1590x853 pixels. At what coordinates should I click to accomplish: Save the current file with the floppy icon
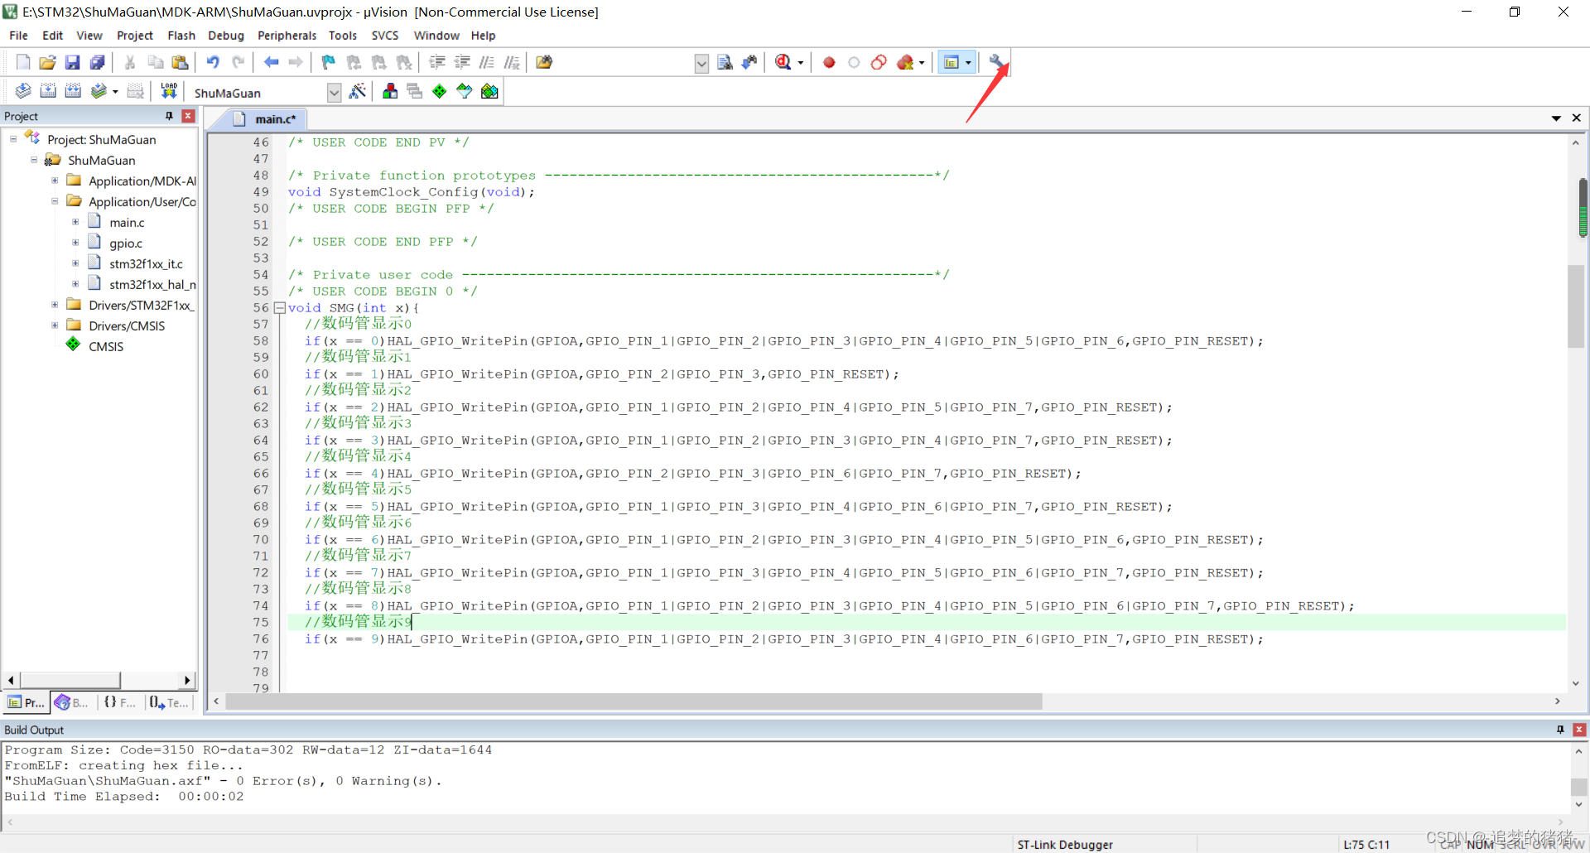pos(73,62)
